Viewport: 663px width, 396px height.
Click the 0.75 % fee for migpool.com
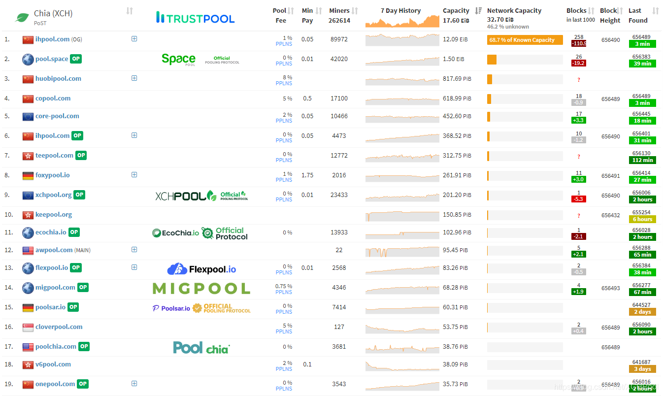pos(283,286)
